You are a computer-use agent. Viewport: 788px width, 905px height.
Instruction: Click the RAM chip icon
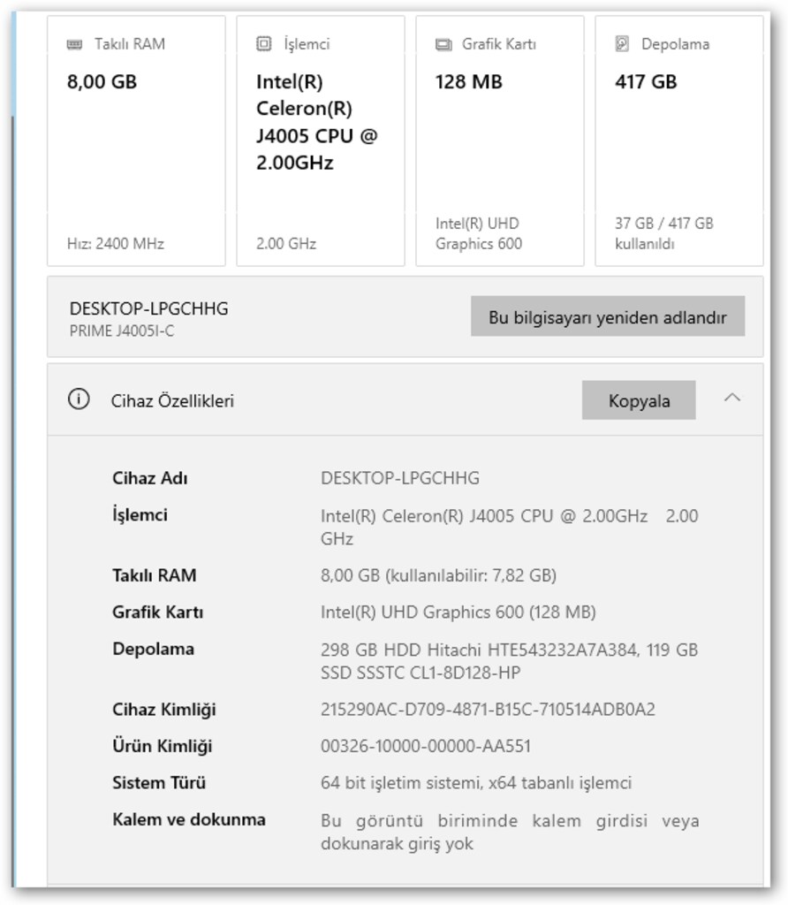tap(74, 44)
